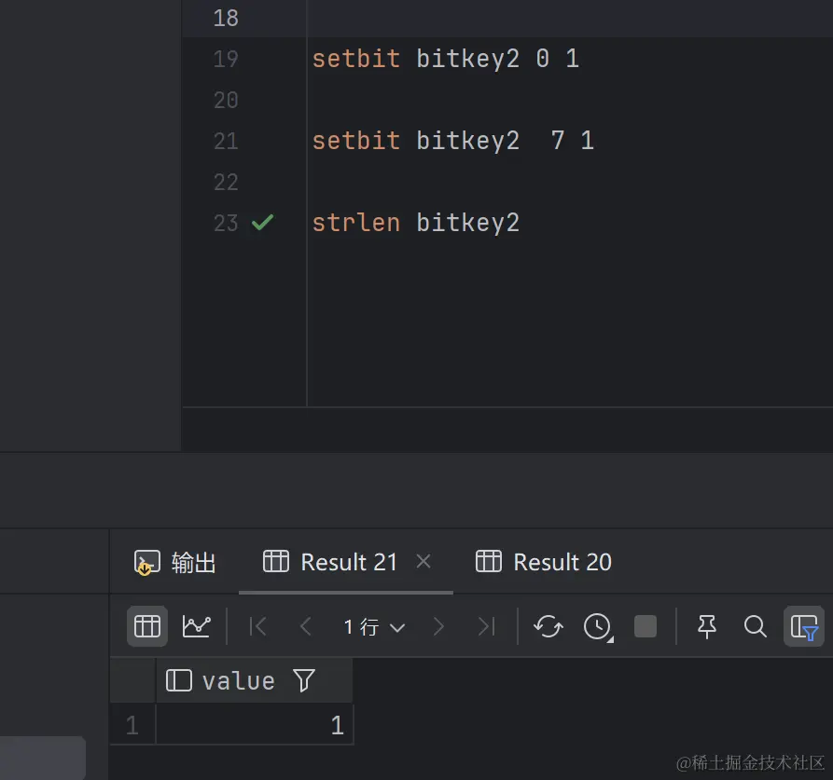Go to previous results page

[x=305, y=626]
